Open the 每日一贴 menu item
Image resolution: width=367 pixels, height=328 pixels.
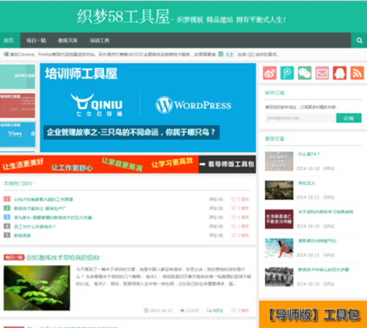click(36, 41)
